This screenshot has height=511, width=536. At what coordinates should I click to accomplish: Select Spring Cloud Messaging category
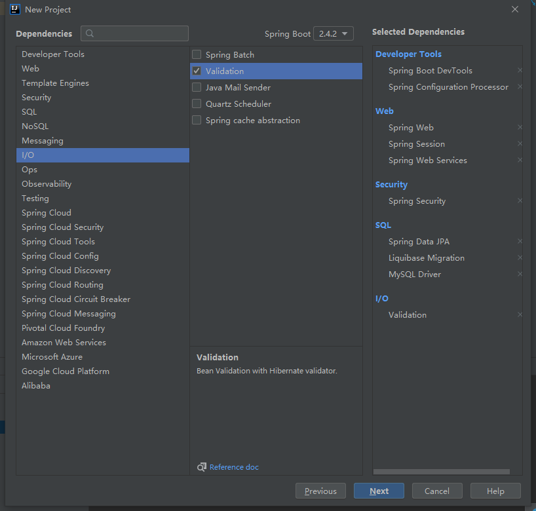click(x=103, y=314)
